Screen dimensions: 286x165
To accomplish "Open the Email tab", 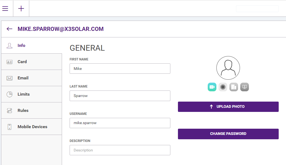I will point(31,78).
